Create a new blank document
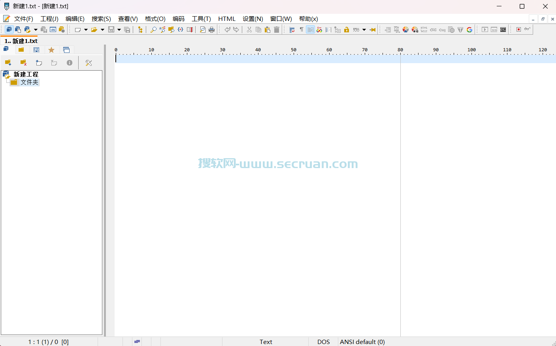Image resolution: width=556 pixels, height=346 pixels. click(x=78, y=30)
